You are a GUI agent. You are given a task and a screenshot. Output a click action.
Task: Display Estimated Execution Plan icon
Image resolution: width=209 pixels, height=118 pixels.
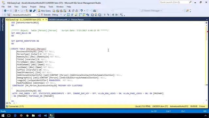68,15
